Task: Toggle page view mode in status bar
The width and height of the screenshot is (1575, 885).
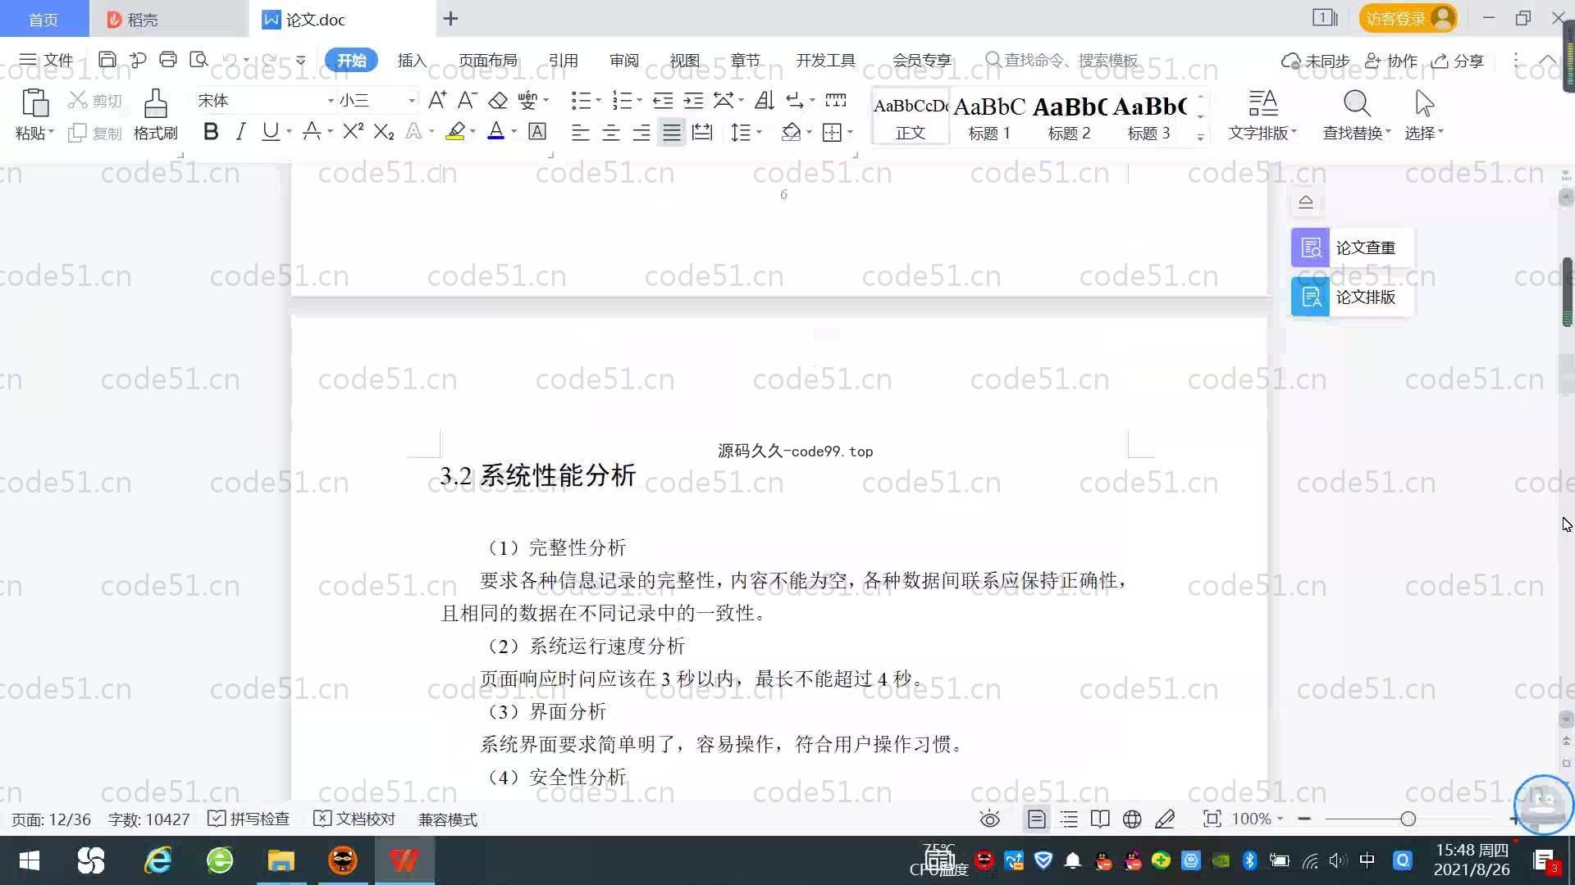Action: point(1037,819)
